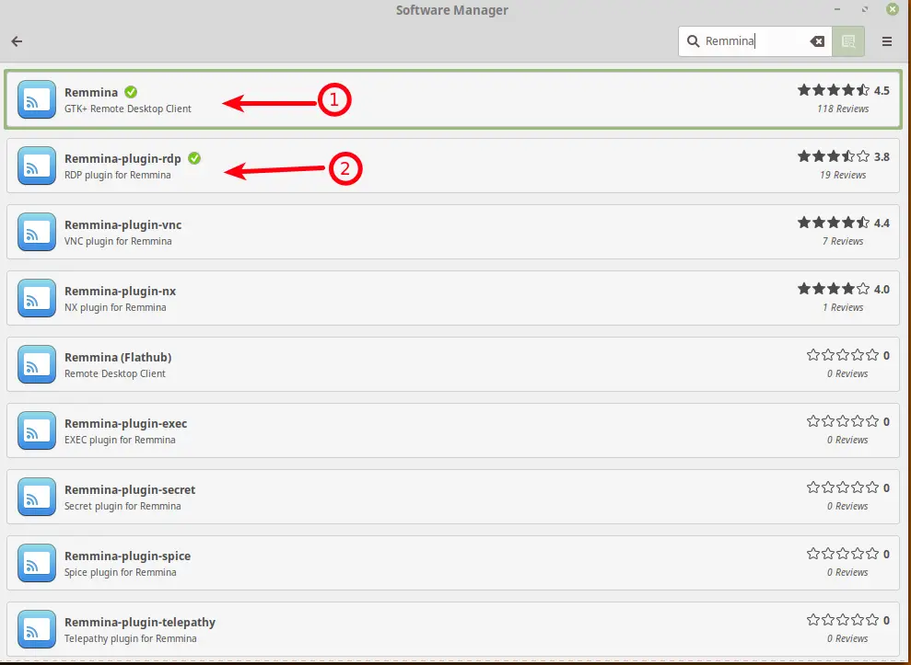Click 'EXEC plugin for Remmina' description
The height and width of the screenshot is (665, 911).
coord(120,440)
